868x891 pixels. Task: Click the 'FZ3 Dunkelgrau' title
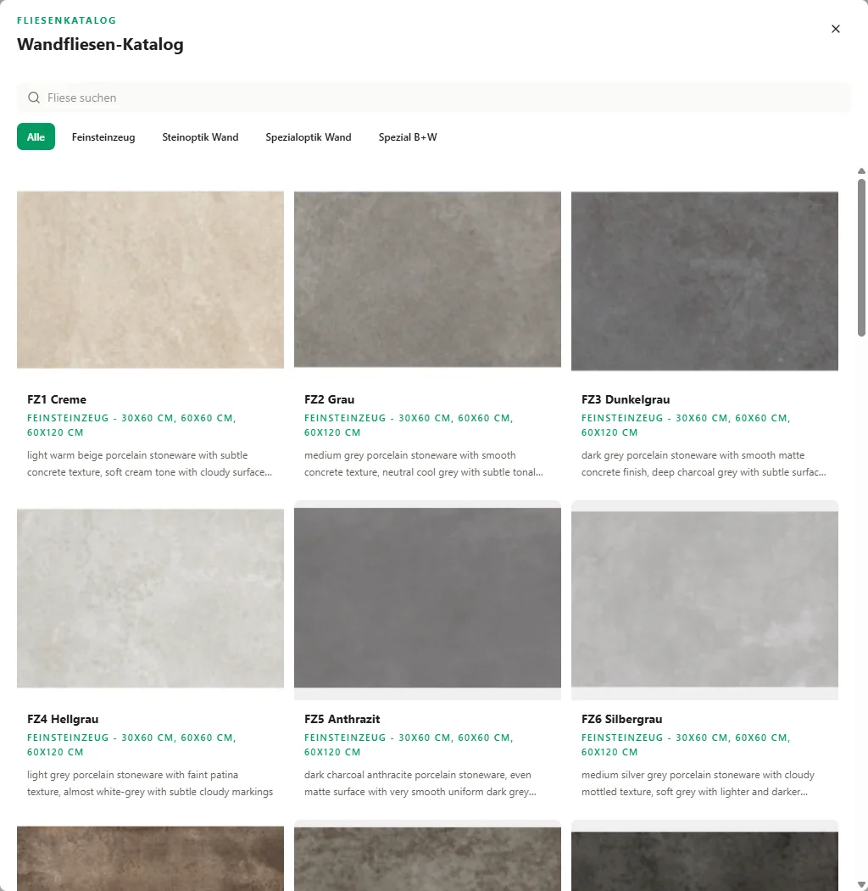tap(626, 399)
